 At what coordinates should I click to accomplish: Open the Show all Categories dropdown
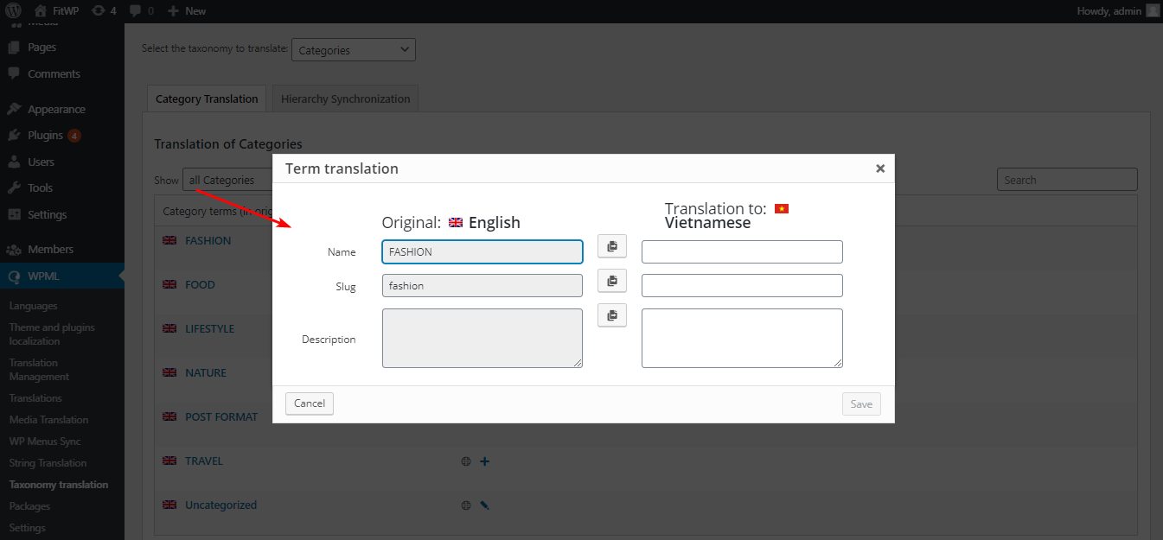(x=227, y=179)
